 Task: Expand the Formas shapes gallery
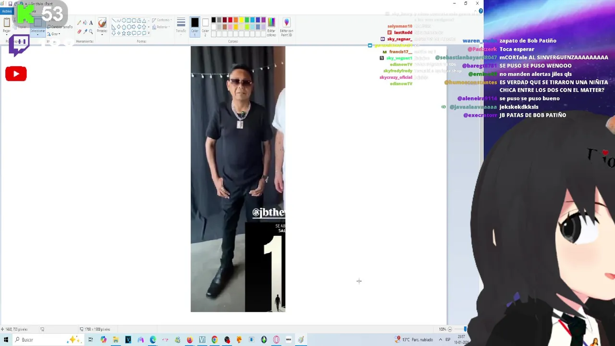pyautogui.click(x=149, y=33)
